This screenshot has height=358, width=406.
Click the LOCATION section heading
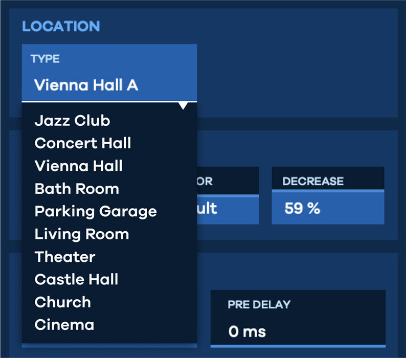[61, 26]
